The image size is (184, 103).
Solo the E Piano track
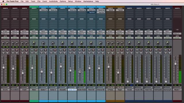coord(108,53)
